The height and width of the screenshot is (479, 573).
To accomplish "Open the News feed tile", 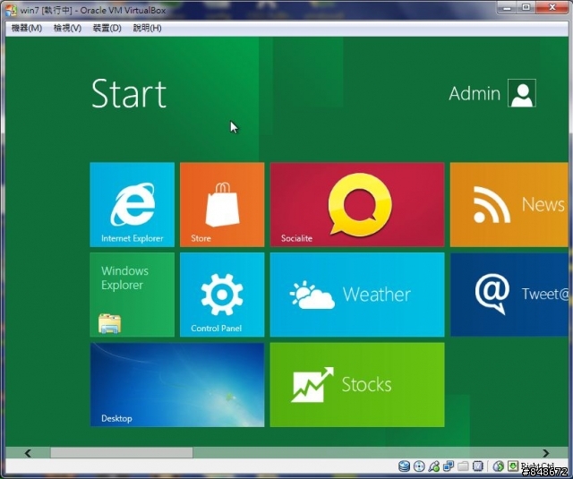I will 509,205.
